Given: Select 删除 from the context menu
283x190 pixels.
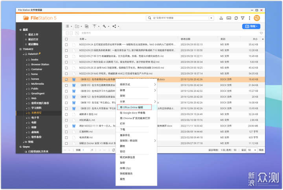Looking at the screenshot, I should point(122,146).
